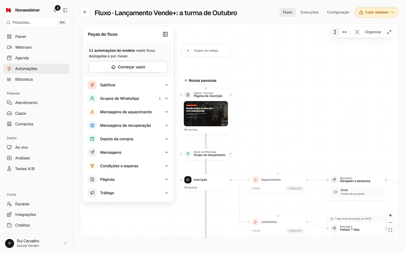Click the Grupos de WhatsApp people icon
This screenshot has width=405, height=253.
pos(92,98)
